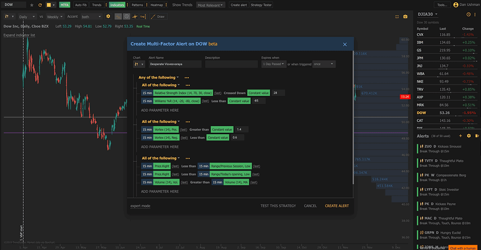481x250 pixels.
Task: Open the Tools... menu
Action: [x=442, y=5]
